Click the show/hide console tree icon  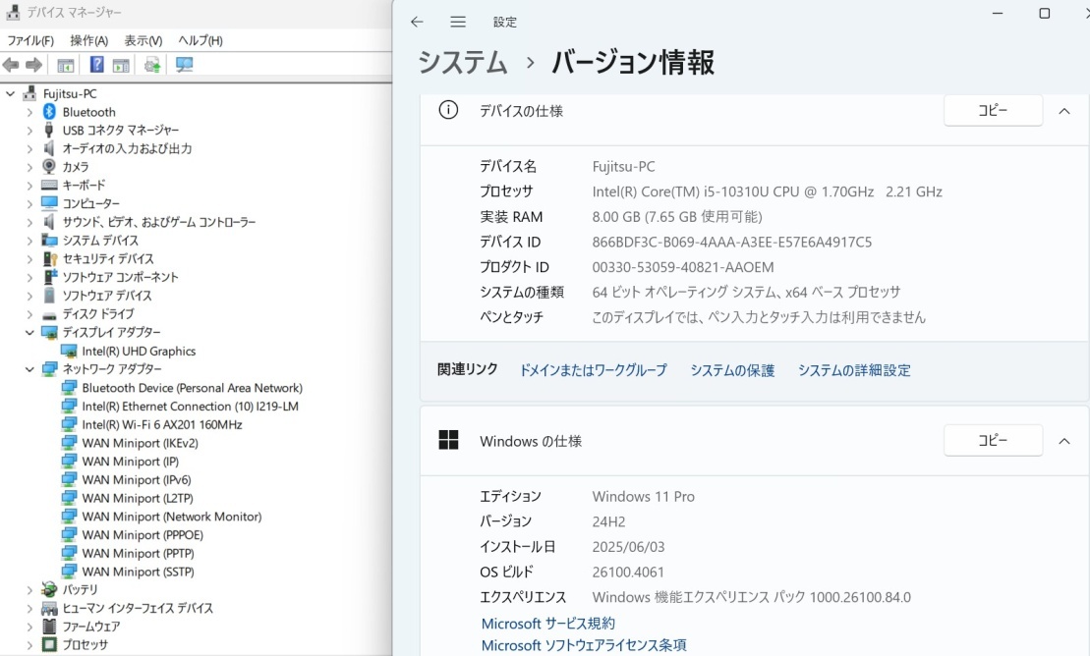pyautogui.click(x=65, y=65)
